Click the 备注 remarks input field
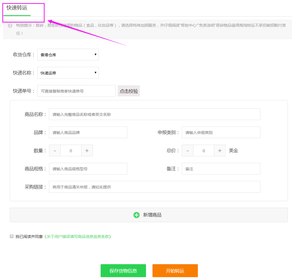The height and width of the screenshot is (280, 292). point(221,169)
